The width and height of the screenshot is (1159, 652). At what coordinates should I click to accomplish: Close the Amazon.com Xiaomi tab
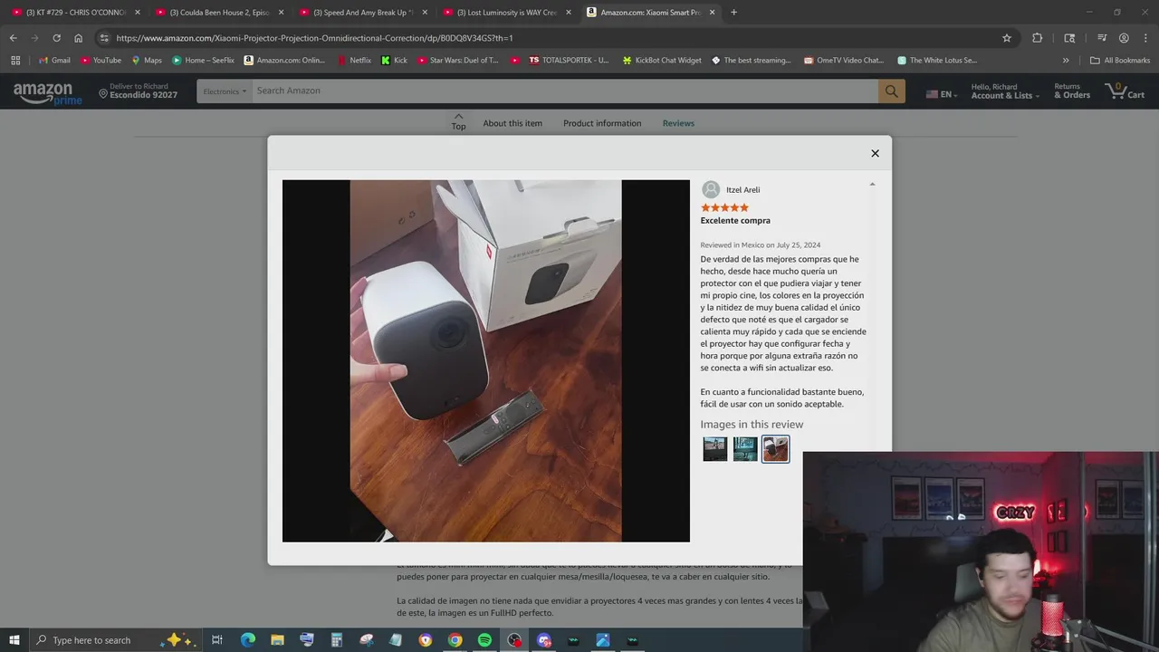coord(712,13)
